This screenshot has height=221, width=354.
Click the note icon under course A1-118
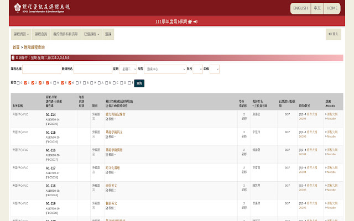pyautogui.click(x=107, y=190)
